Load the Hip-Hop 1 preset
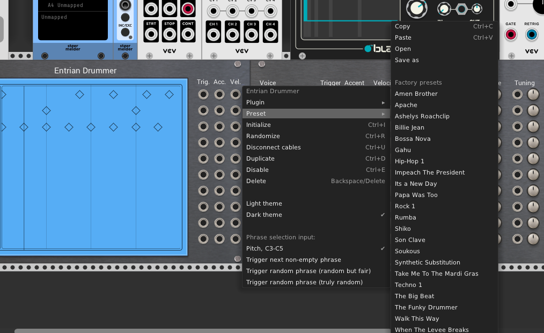 coord(444,161)
